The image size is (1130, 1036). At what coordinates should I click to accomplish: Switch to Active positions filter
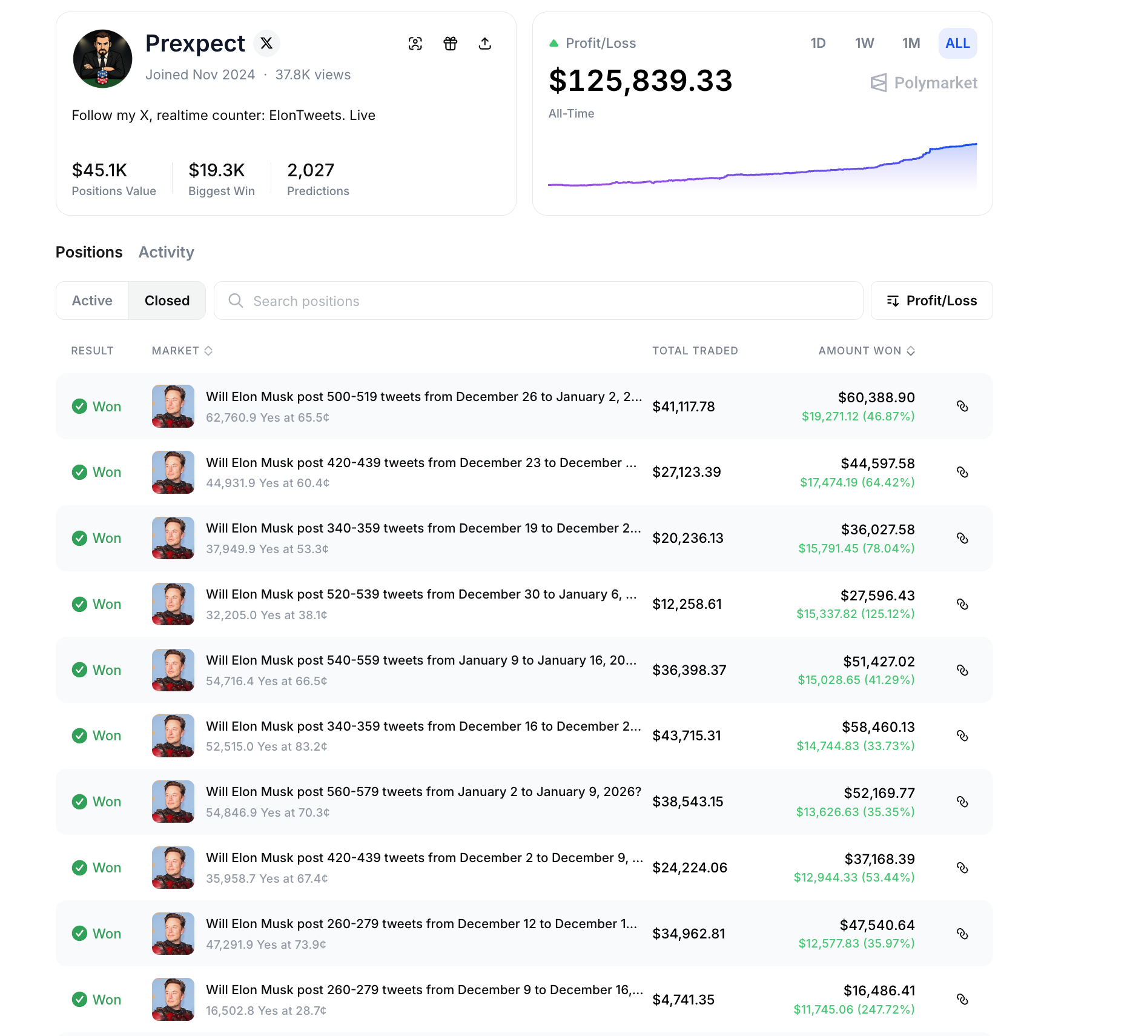[92, 301]
